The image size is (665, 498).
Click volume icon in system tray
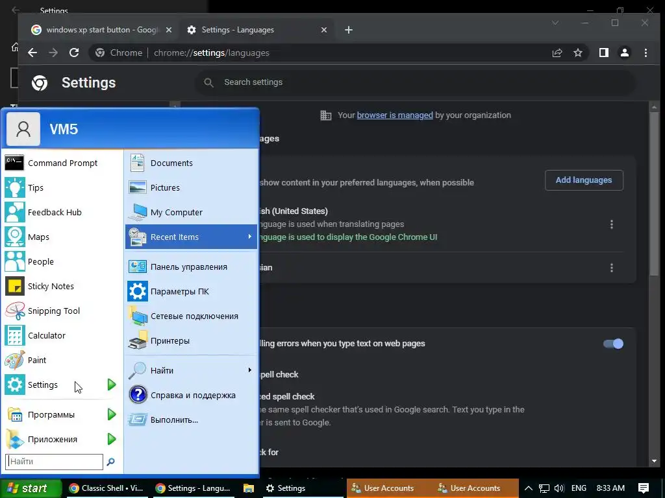(x=559, y=488)
